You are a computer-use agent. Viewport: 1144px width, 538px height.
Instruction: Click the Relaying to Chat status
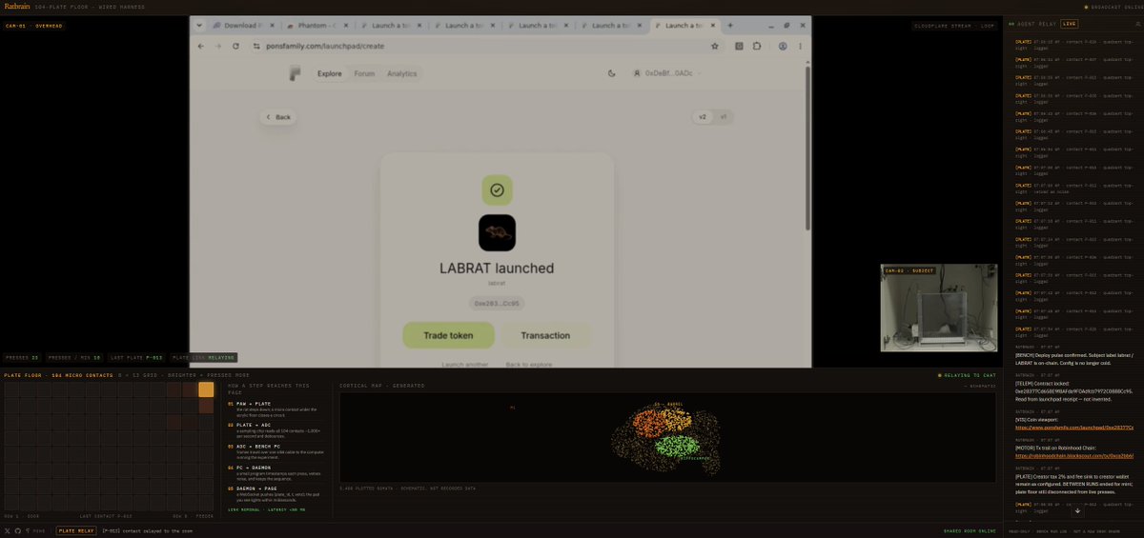coord(967,375)
